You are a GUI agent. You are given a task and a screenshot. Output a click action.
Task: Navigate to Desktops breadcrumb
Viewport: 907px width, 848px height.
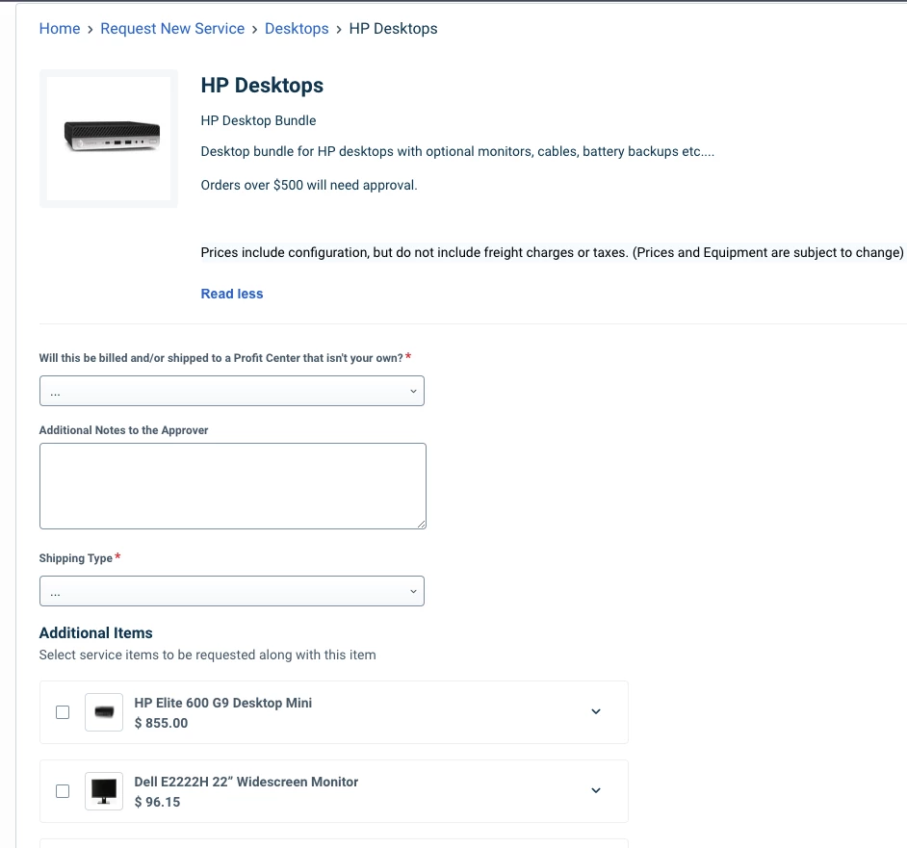[x=297, y=28]
